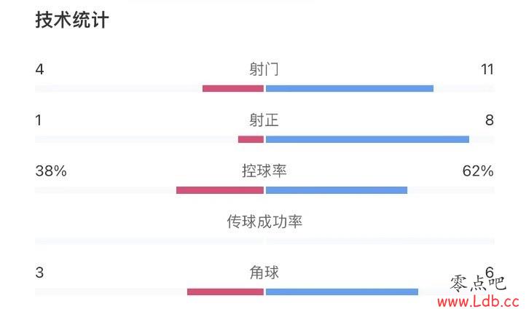This screenshot has height=309, width=526.
Task: Select the 射门 stat label
Action: click(264, 69)
